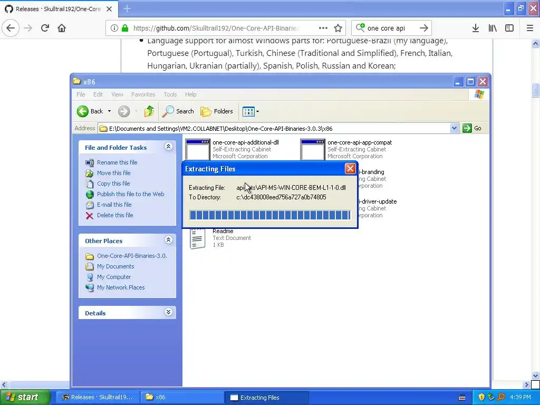Click Rename this file
This screenshot has width=540, height=405.
(117, 162)
